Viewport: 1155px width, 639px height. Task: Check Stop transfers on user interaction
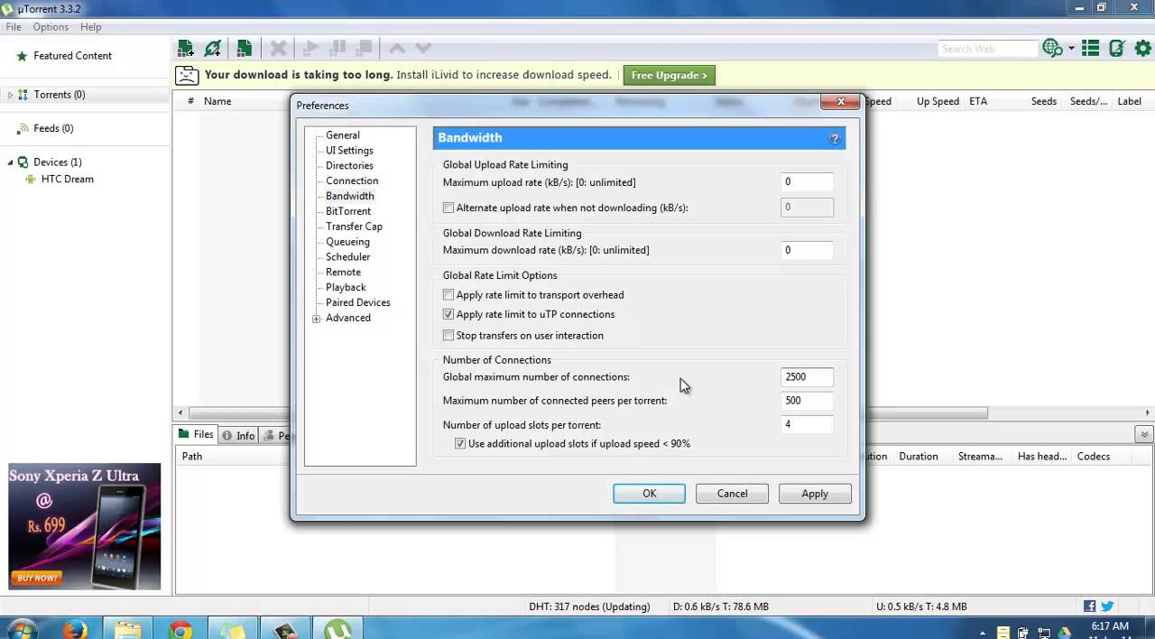pyautogui.click(x=448, y=336)
